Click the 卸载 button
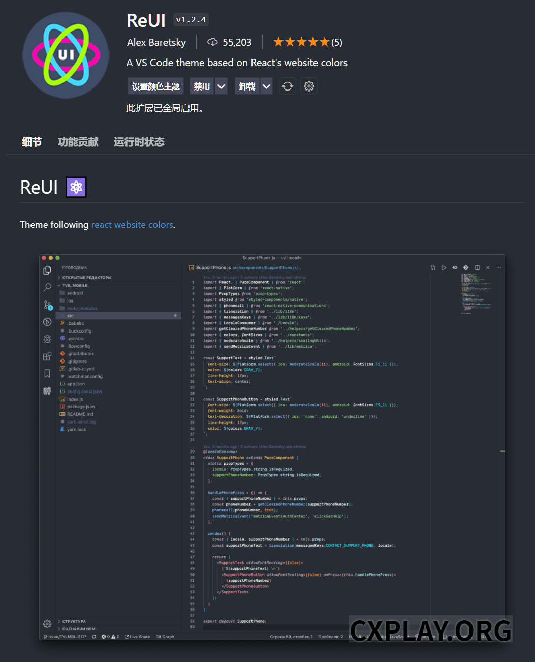The height and width of the screenshot is (662, 535). click(x=247, y=86)
